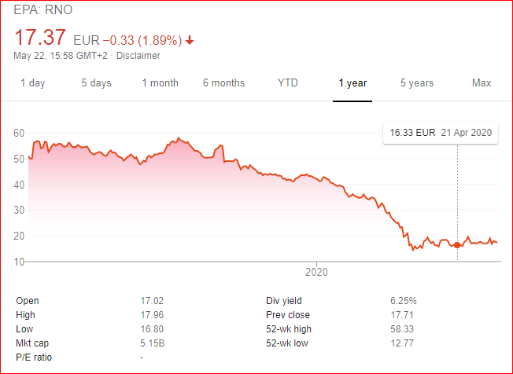Open the 1 month chart view
Viewport: 513px width, 374px height.
[161, 83]
